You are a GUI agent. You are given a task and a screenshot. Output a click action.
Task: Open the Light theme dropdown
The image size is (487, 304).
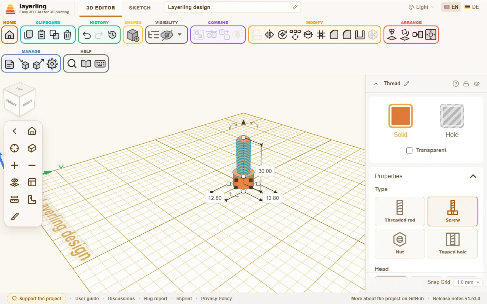coord(422,7)
